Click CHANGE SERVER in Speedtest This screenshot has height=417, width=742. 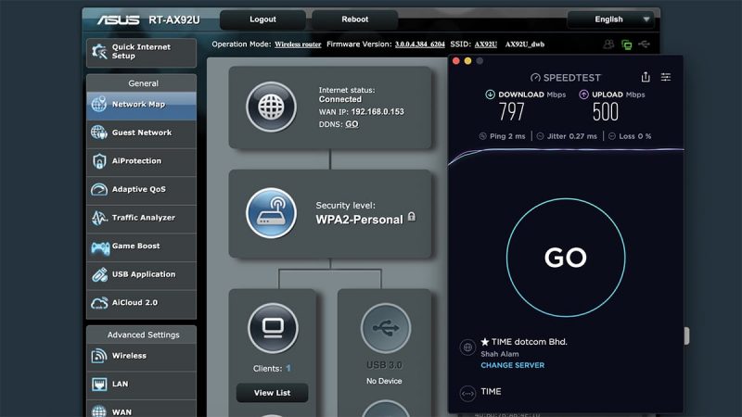click(513, 365)
